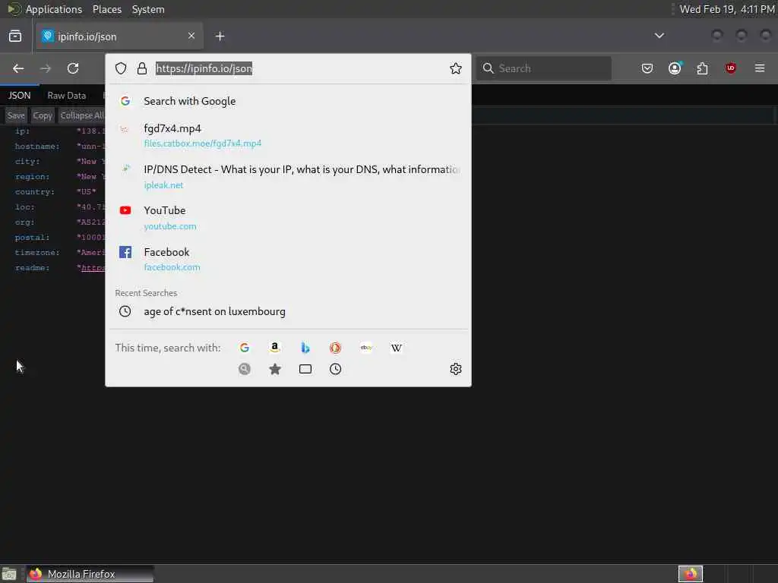Search this time with Wikipedia icon
The height and width of the screenshot is (583, 778).
(x=397, y=348)
